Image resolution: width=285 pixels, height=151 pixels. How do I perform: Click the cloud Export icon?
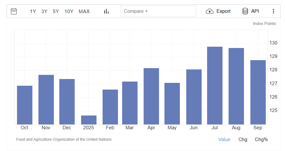click(x=210, y=11)
